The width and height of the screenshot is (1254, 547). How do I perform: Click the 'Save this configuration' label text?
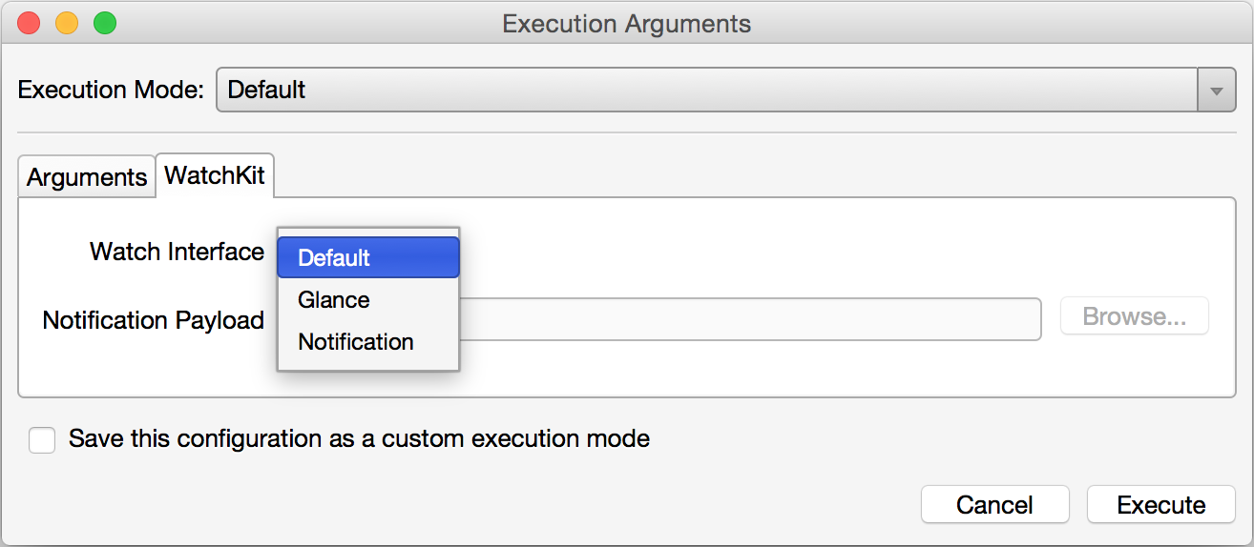(359, 439)
